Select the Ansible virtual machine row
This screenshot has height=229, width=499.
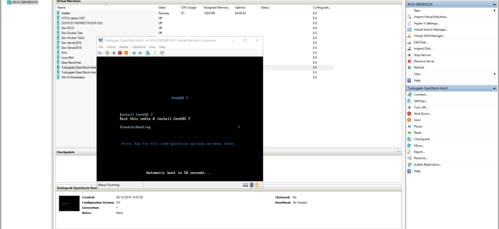(195, 13)
